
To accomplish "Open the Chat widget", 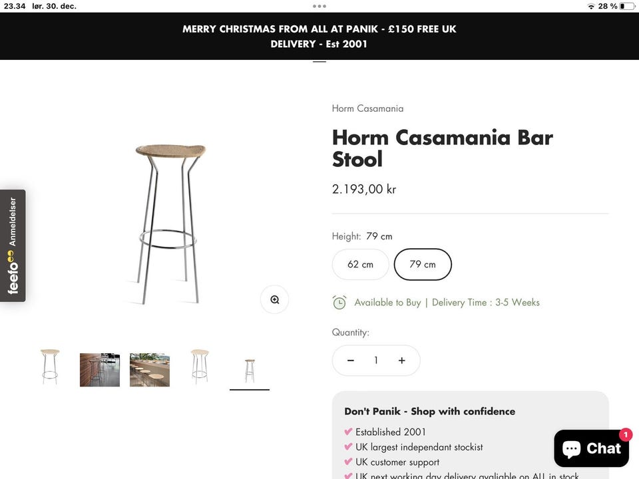I will (591, 448).
